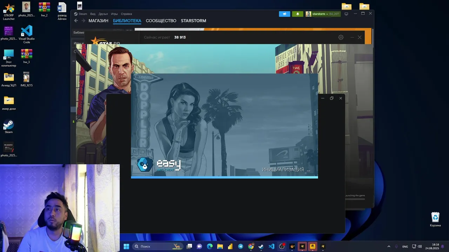The image size is (449, 252).
Task: Open the Игры menu in Steam
Action: point(114,14)
